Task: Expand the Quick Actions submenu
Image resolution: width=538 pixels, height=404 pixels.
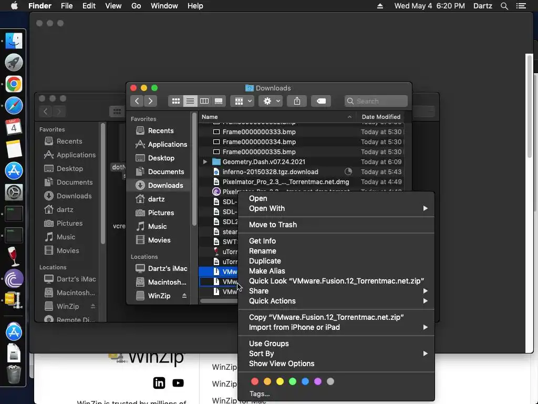Action: (336, 301)
